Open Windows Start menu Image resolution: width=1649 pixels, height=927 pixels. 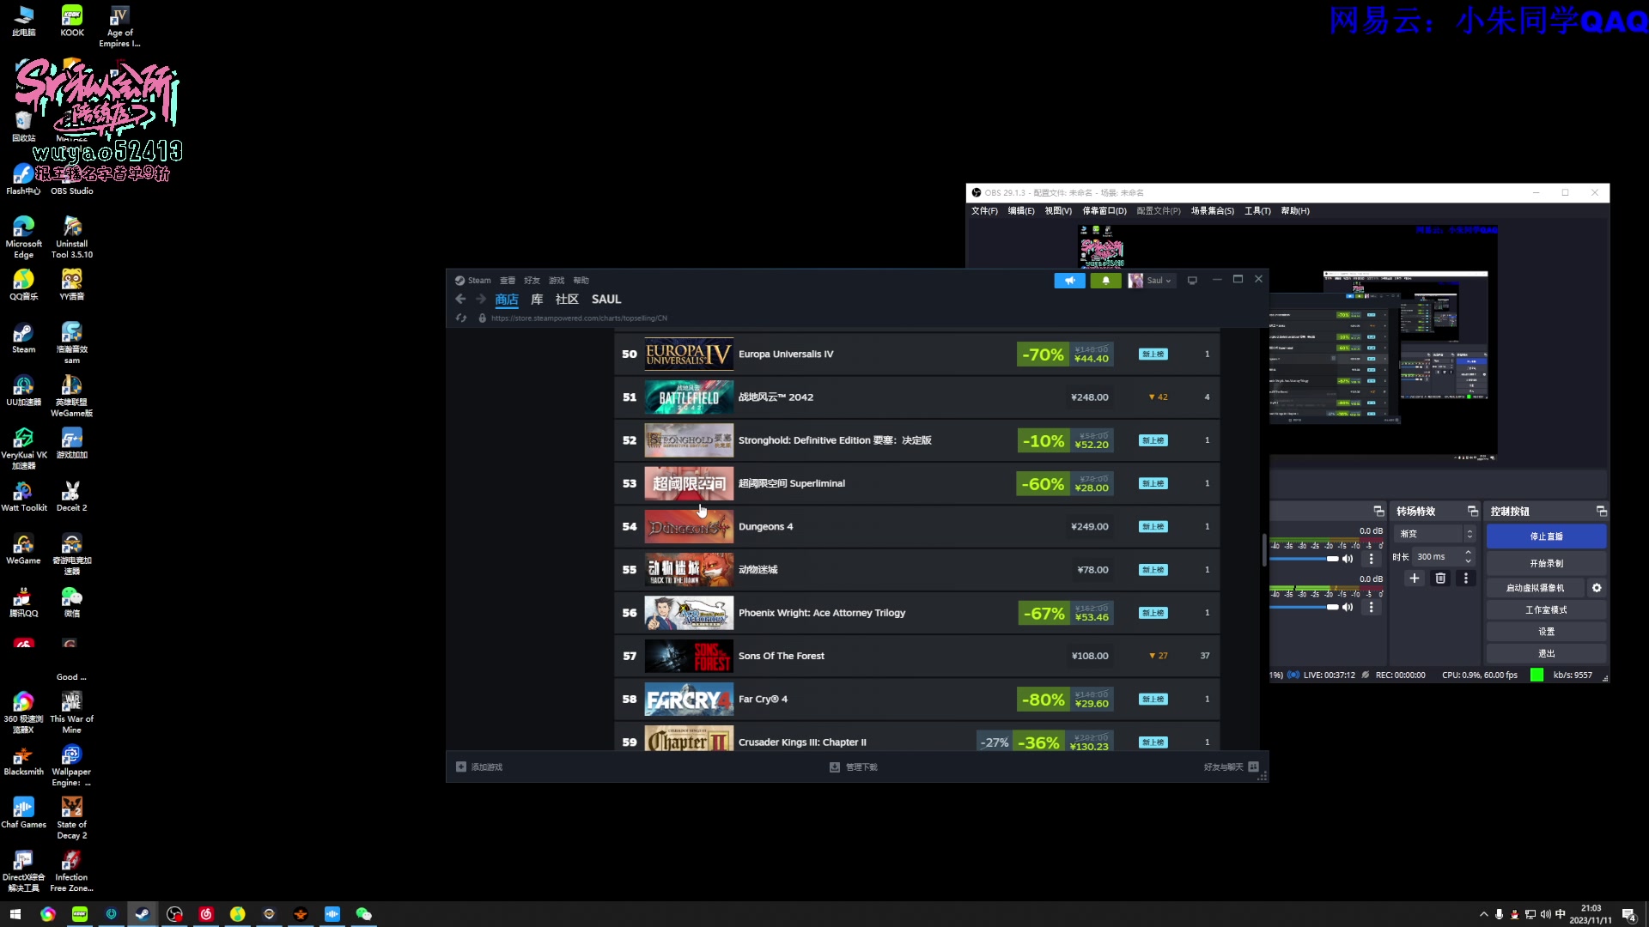pos(15,914)
